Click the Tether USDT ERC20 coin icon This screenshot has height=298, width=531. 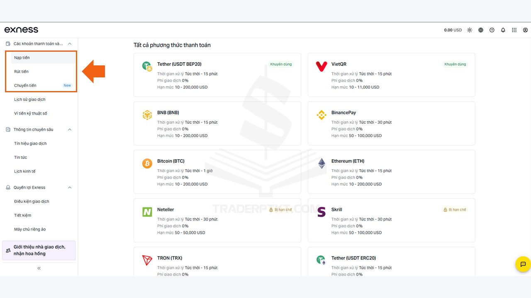click(x=322, y=260)
